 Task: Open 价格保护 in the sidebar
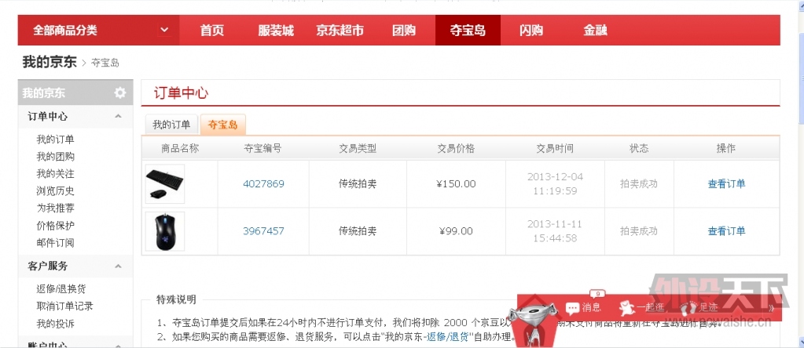click(55, 226)
